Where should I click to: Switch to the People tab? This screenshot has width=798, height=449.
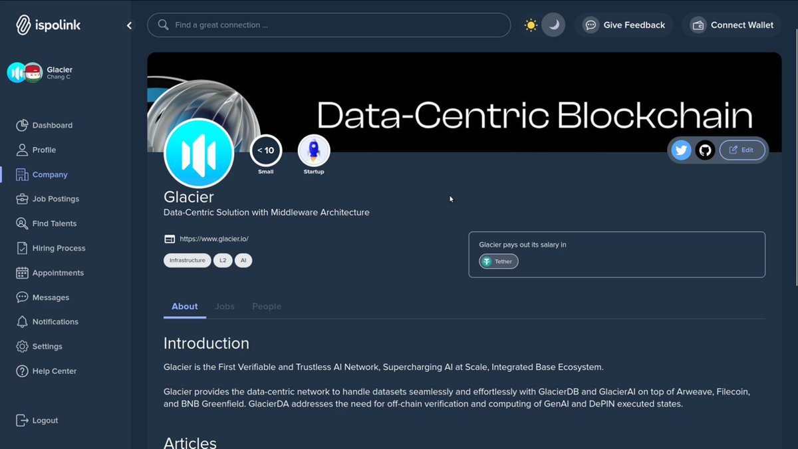click(267, 307)
